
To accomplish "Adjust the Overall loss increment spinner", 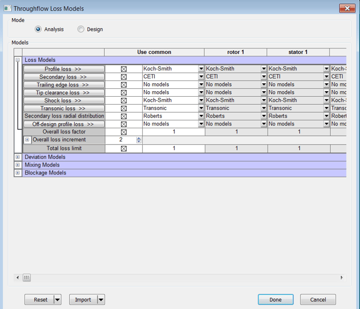I will pos(139,140).
